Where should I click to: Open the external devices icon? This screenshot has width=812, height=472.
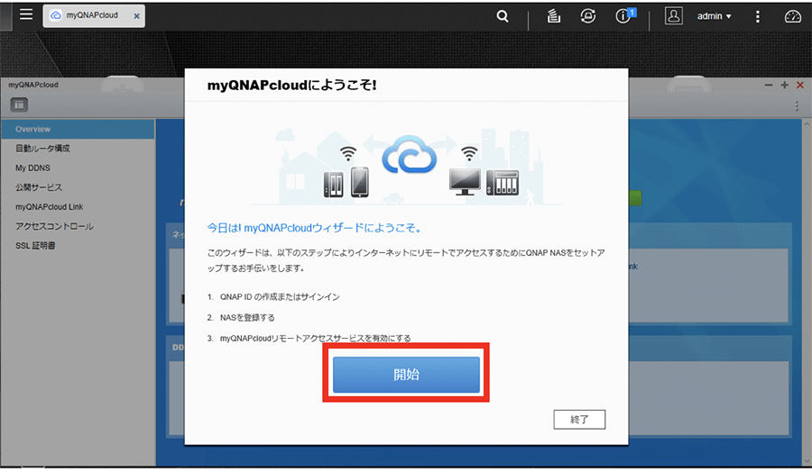coord(587,16)
